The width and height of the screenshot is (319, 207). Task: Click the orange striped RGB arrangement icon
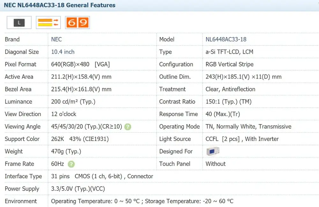[x=48, y=22]
